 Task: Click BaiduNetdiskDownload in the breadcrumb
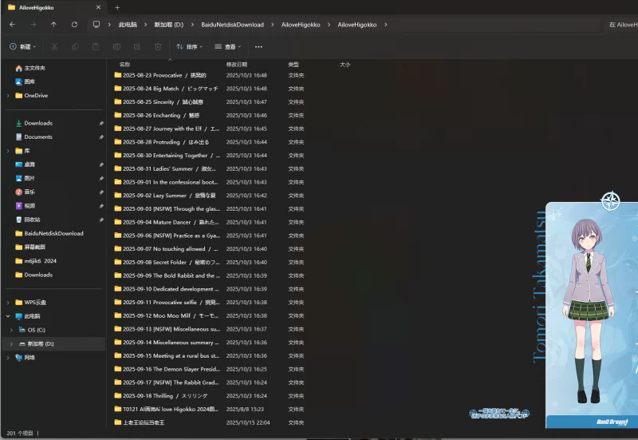[232, 25]
